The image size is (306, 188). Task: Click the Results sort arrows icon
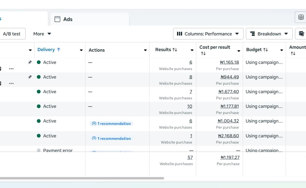click(175, 50)
